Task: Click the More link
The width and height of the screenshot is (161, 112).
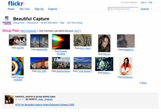Action: tap(144, 83)
